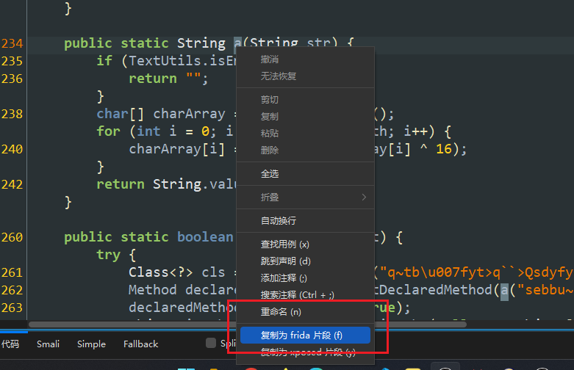The width and height of the screenshot is (574, 370).
Task: Click return String.valu on line 242
Action: coord(166,184)
